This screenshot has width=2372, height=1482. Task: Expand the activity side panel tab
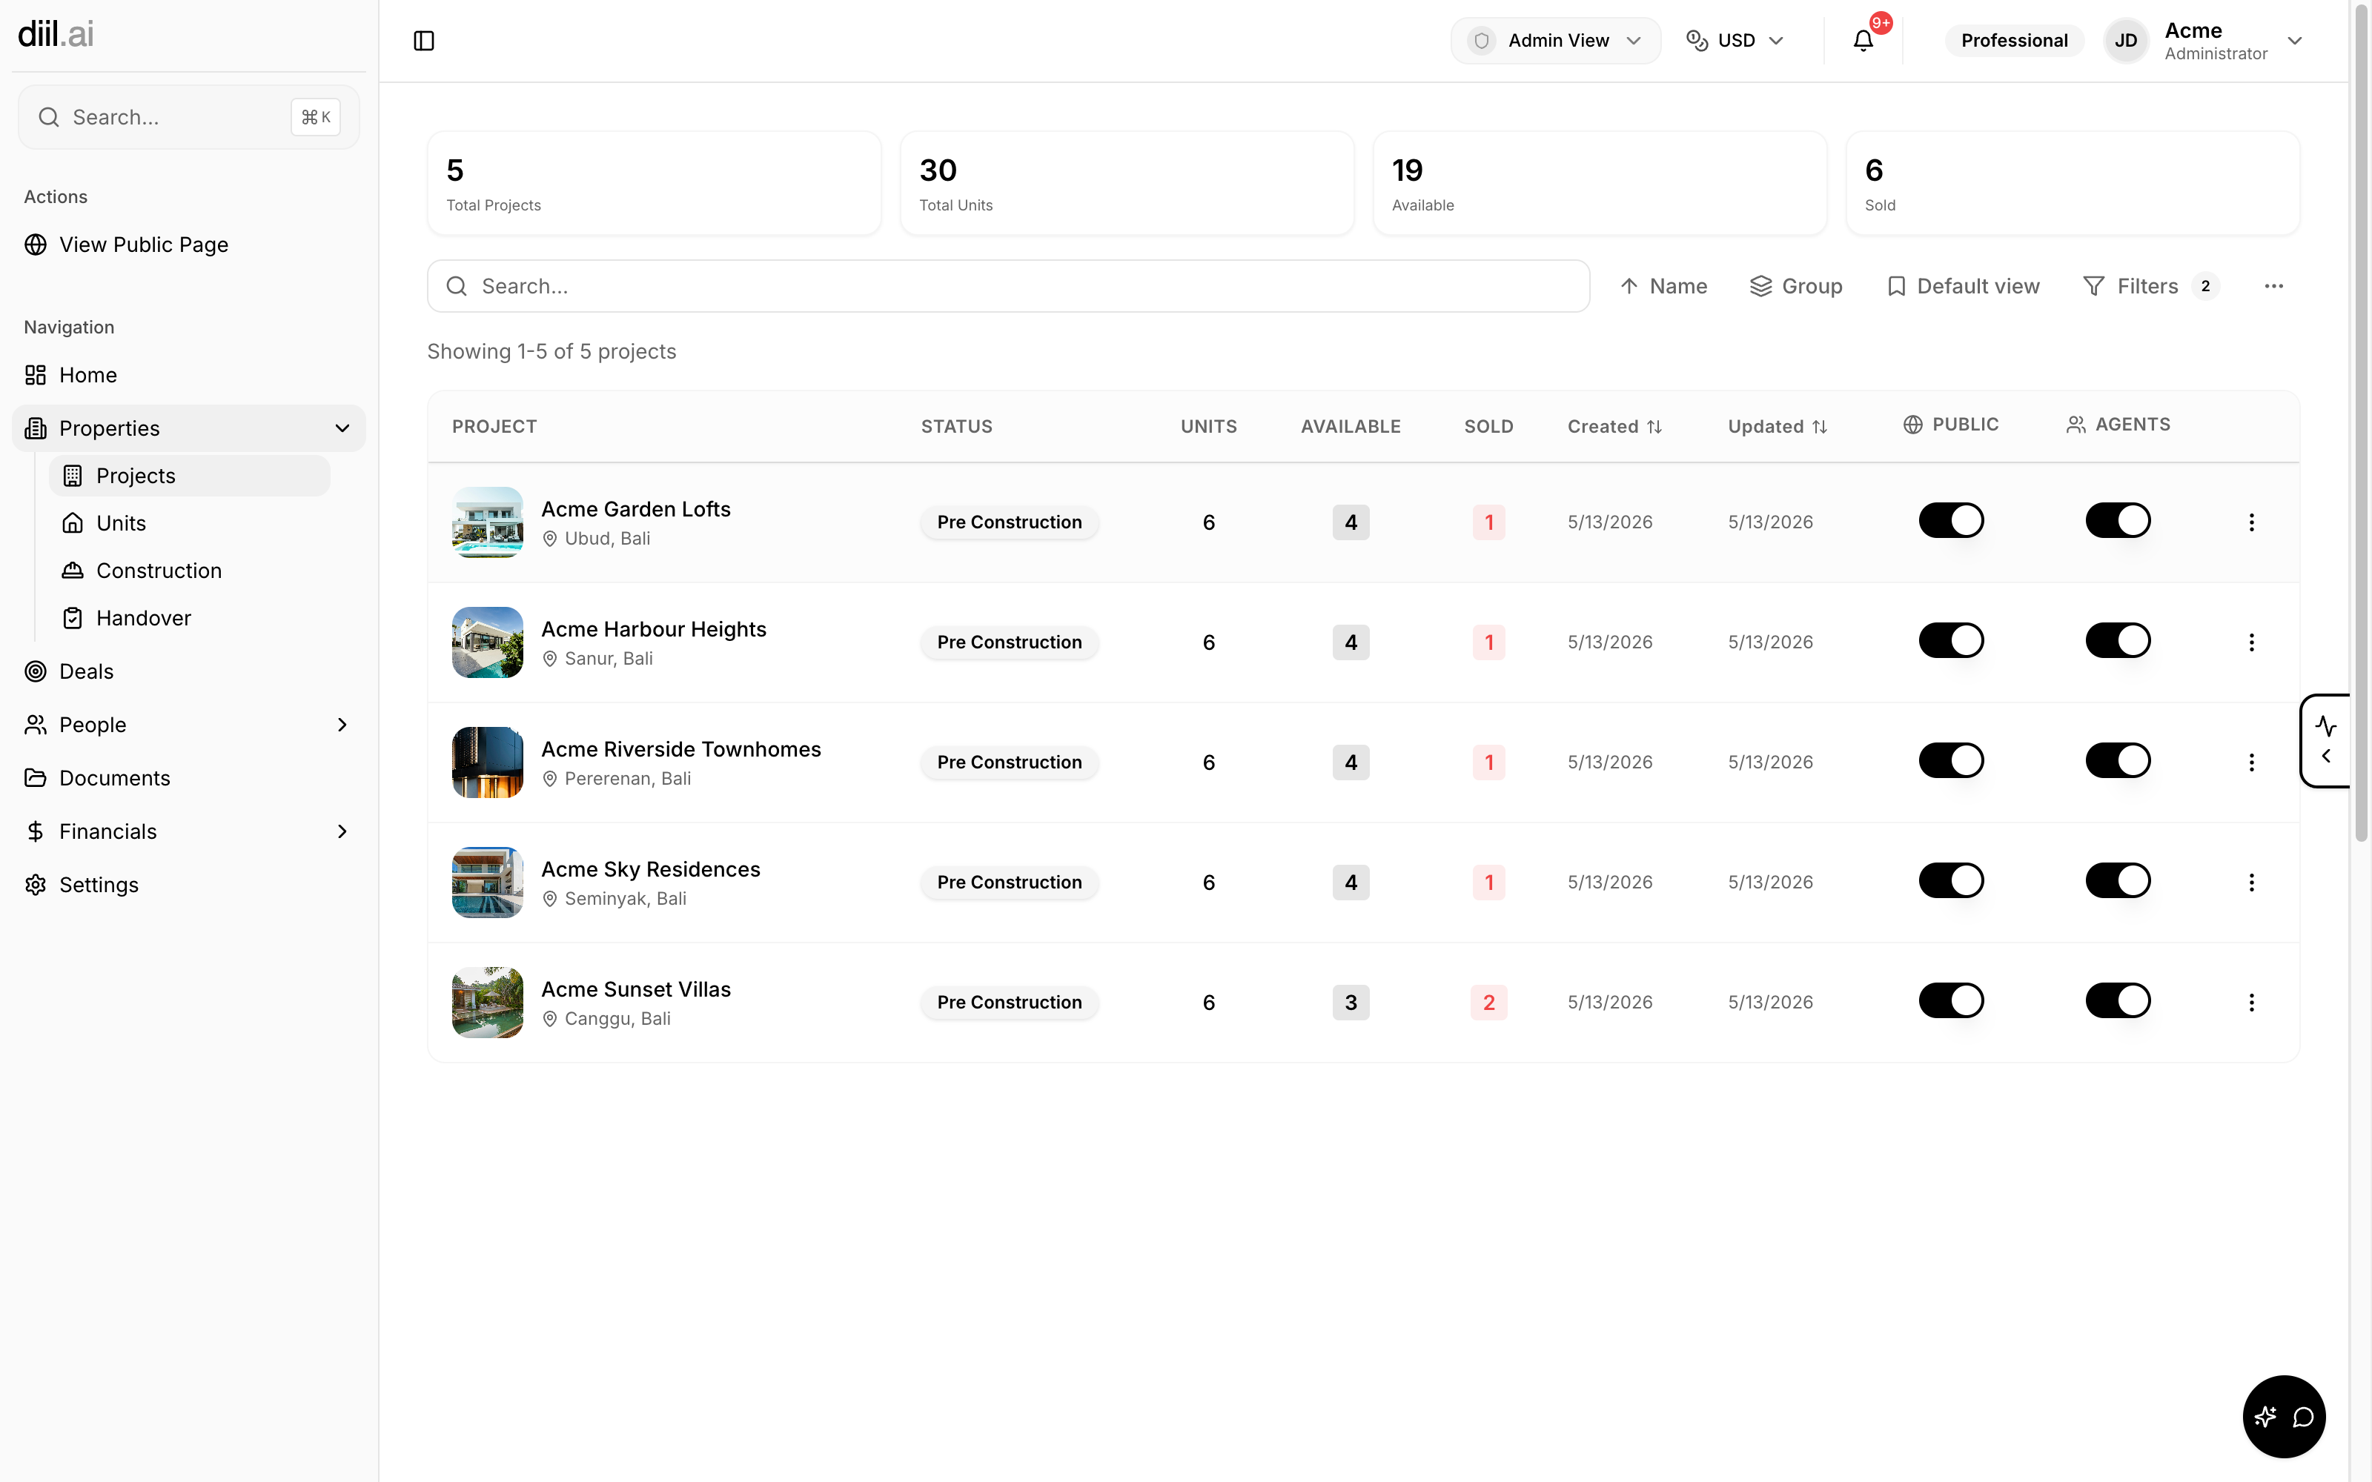tap(2326, 740)
